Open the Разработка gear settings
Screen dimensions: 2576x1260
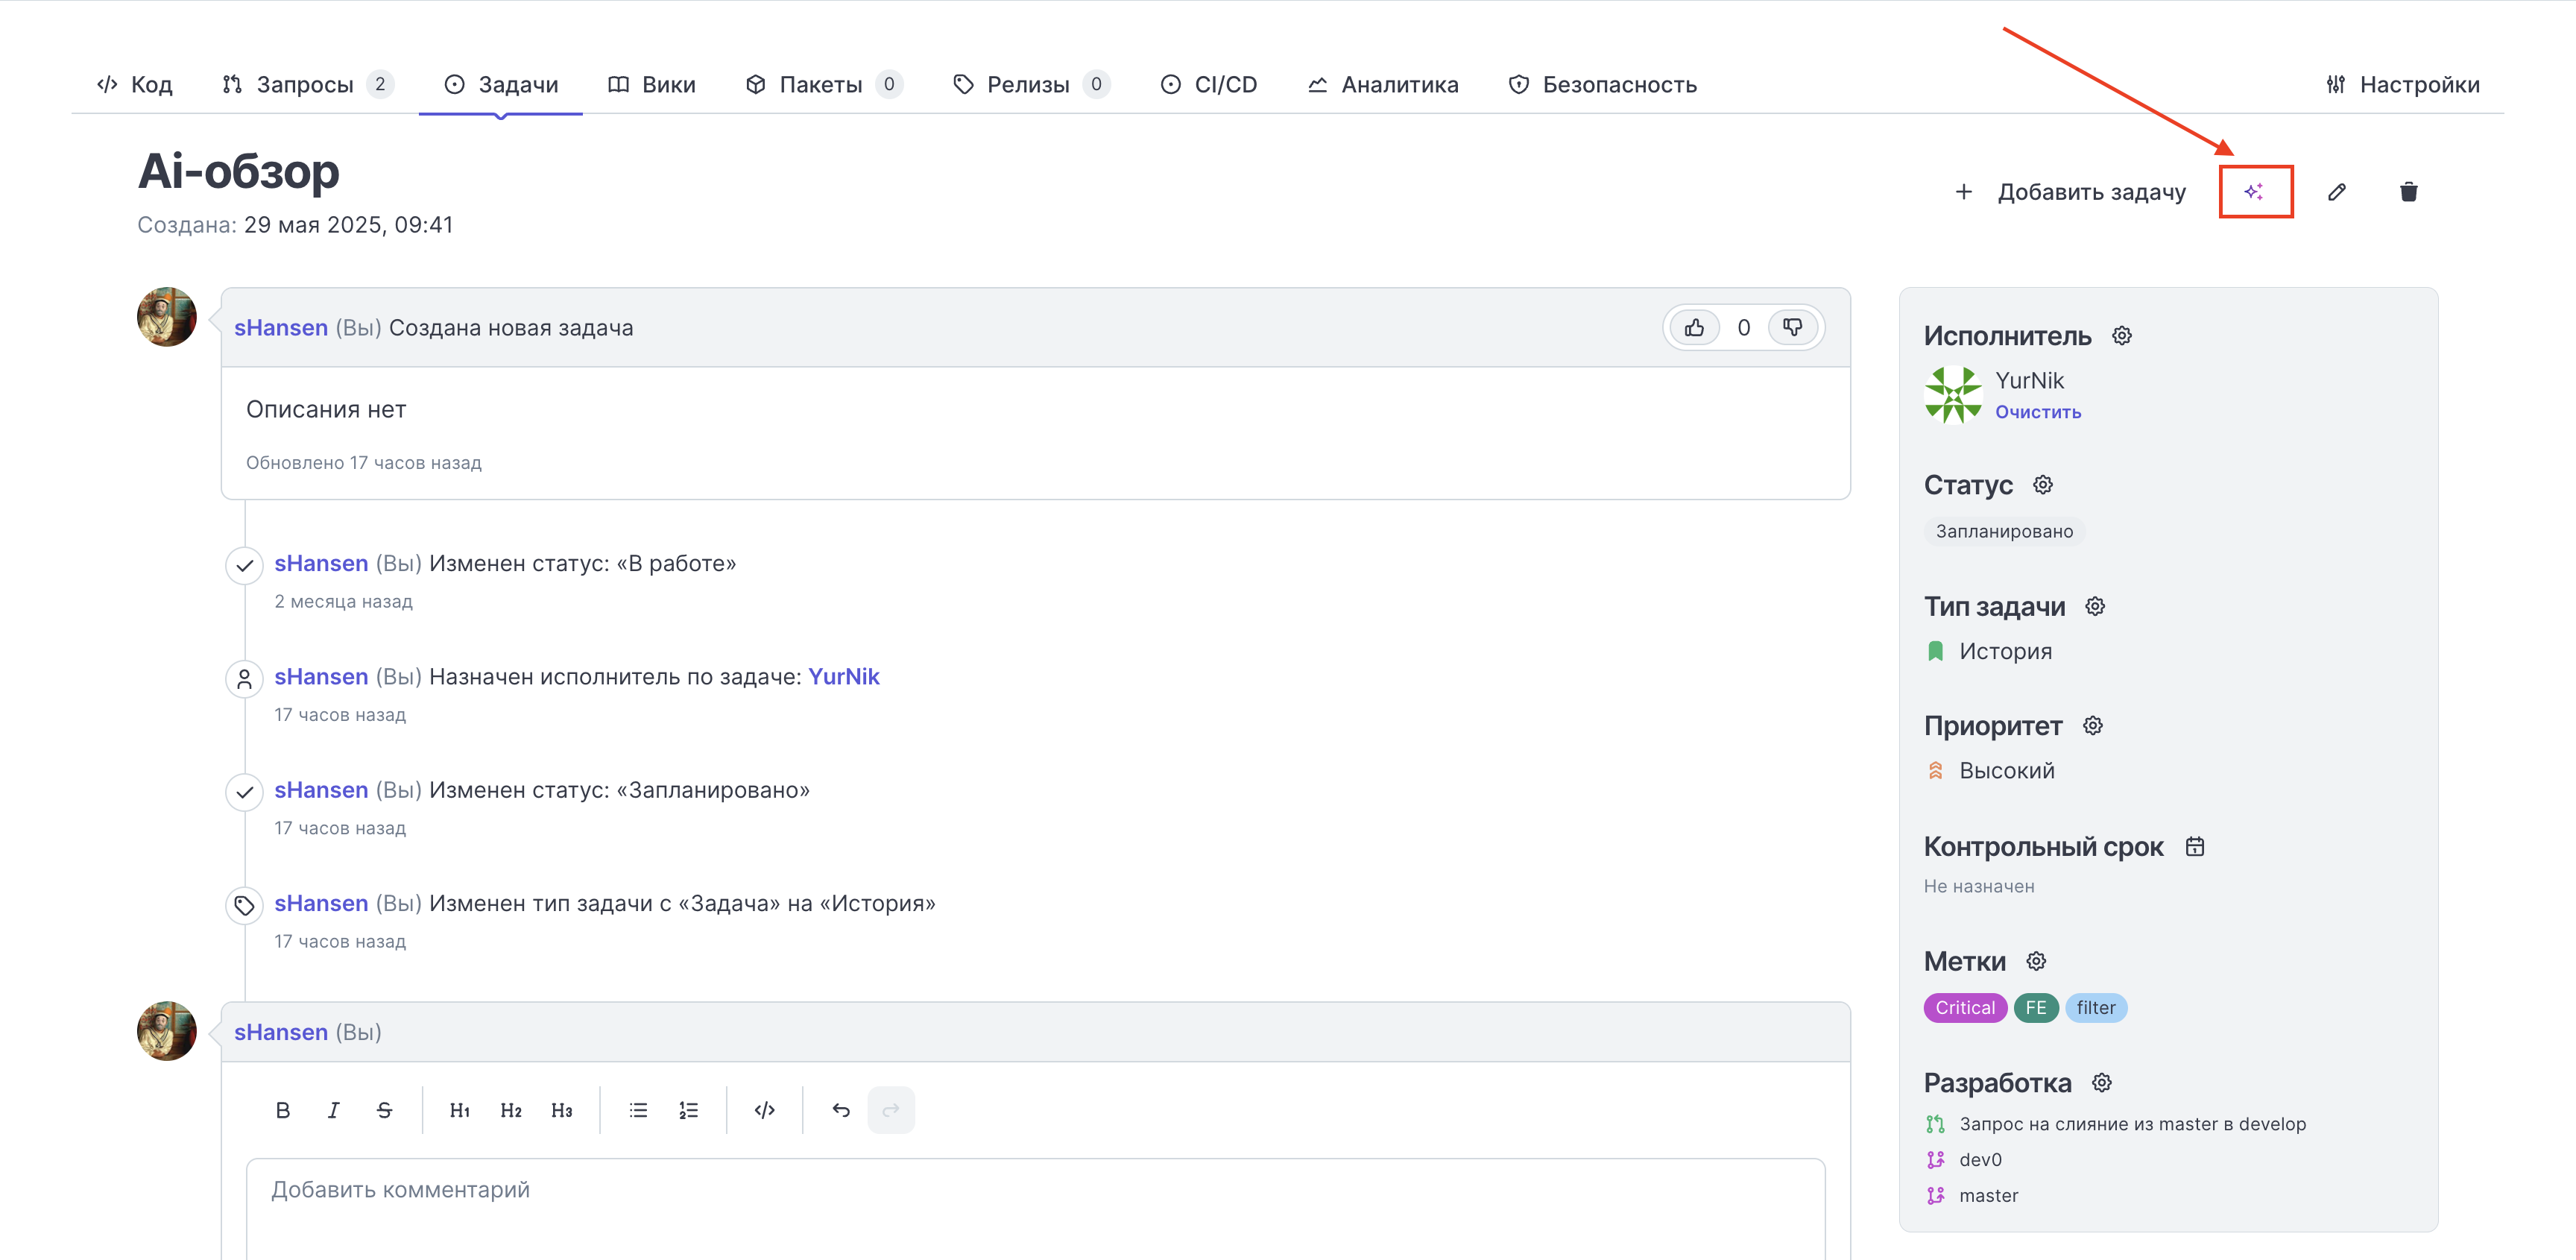click(2102, 1083)
